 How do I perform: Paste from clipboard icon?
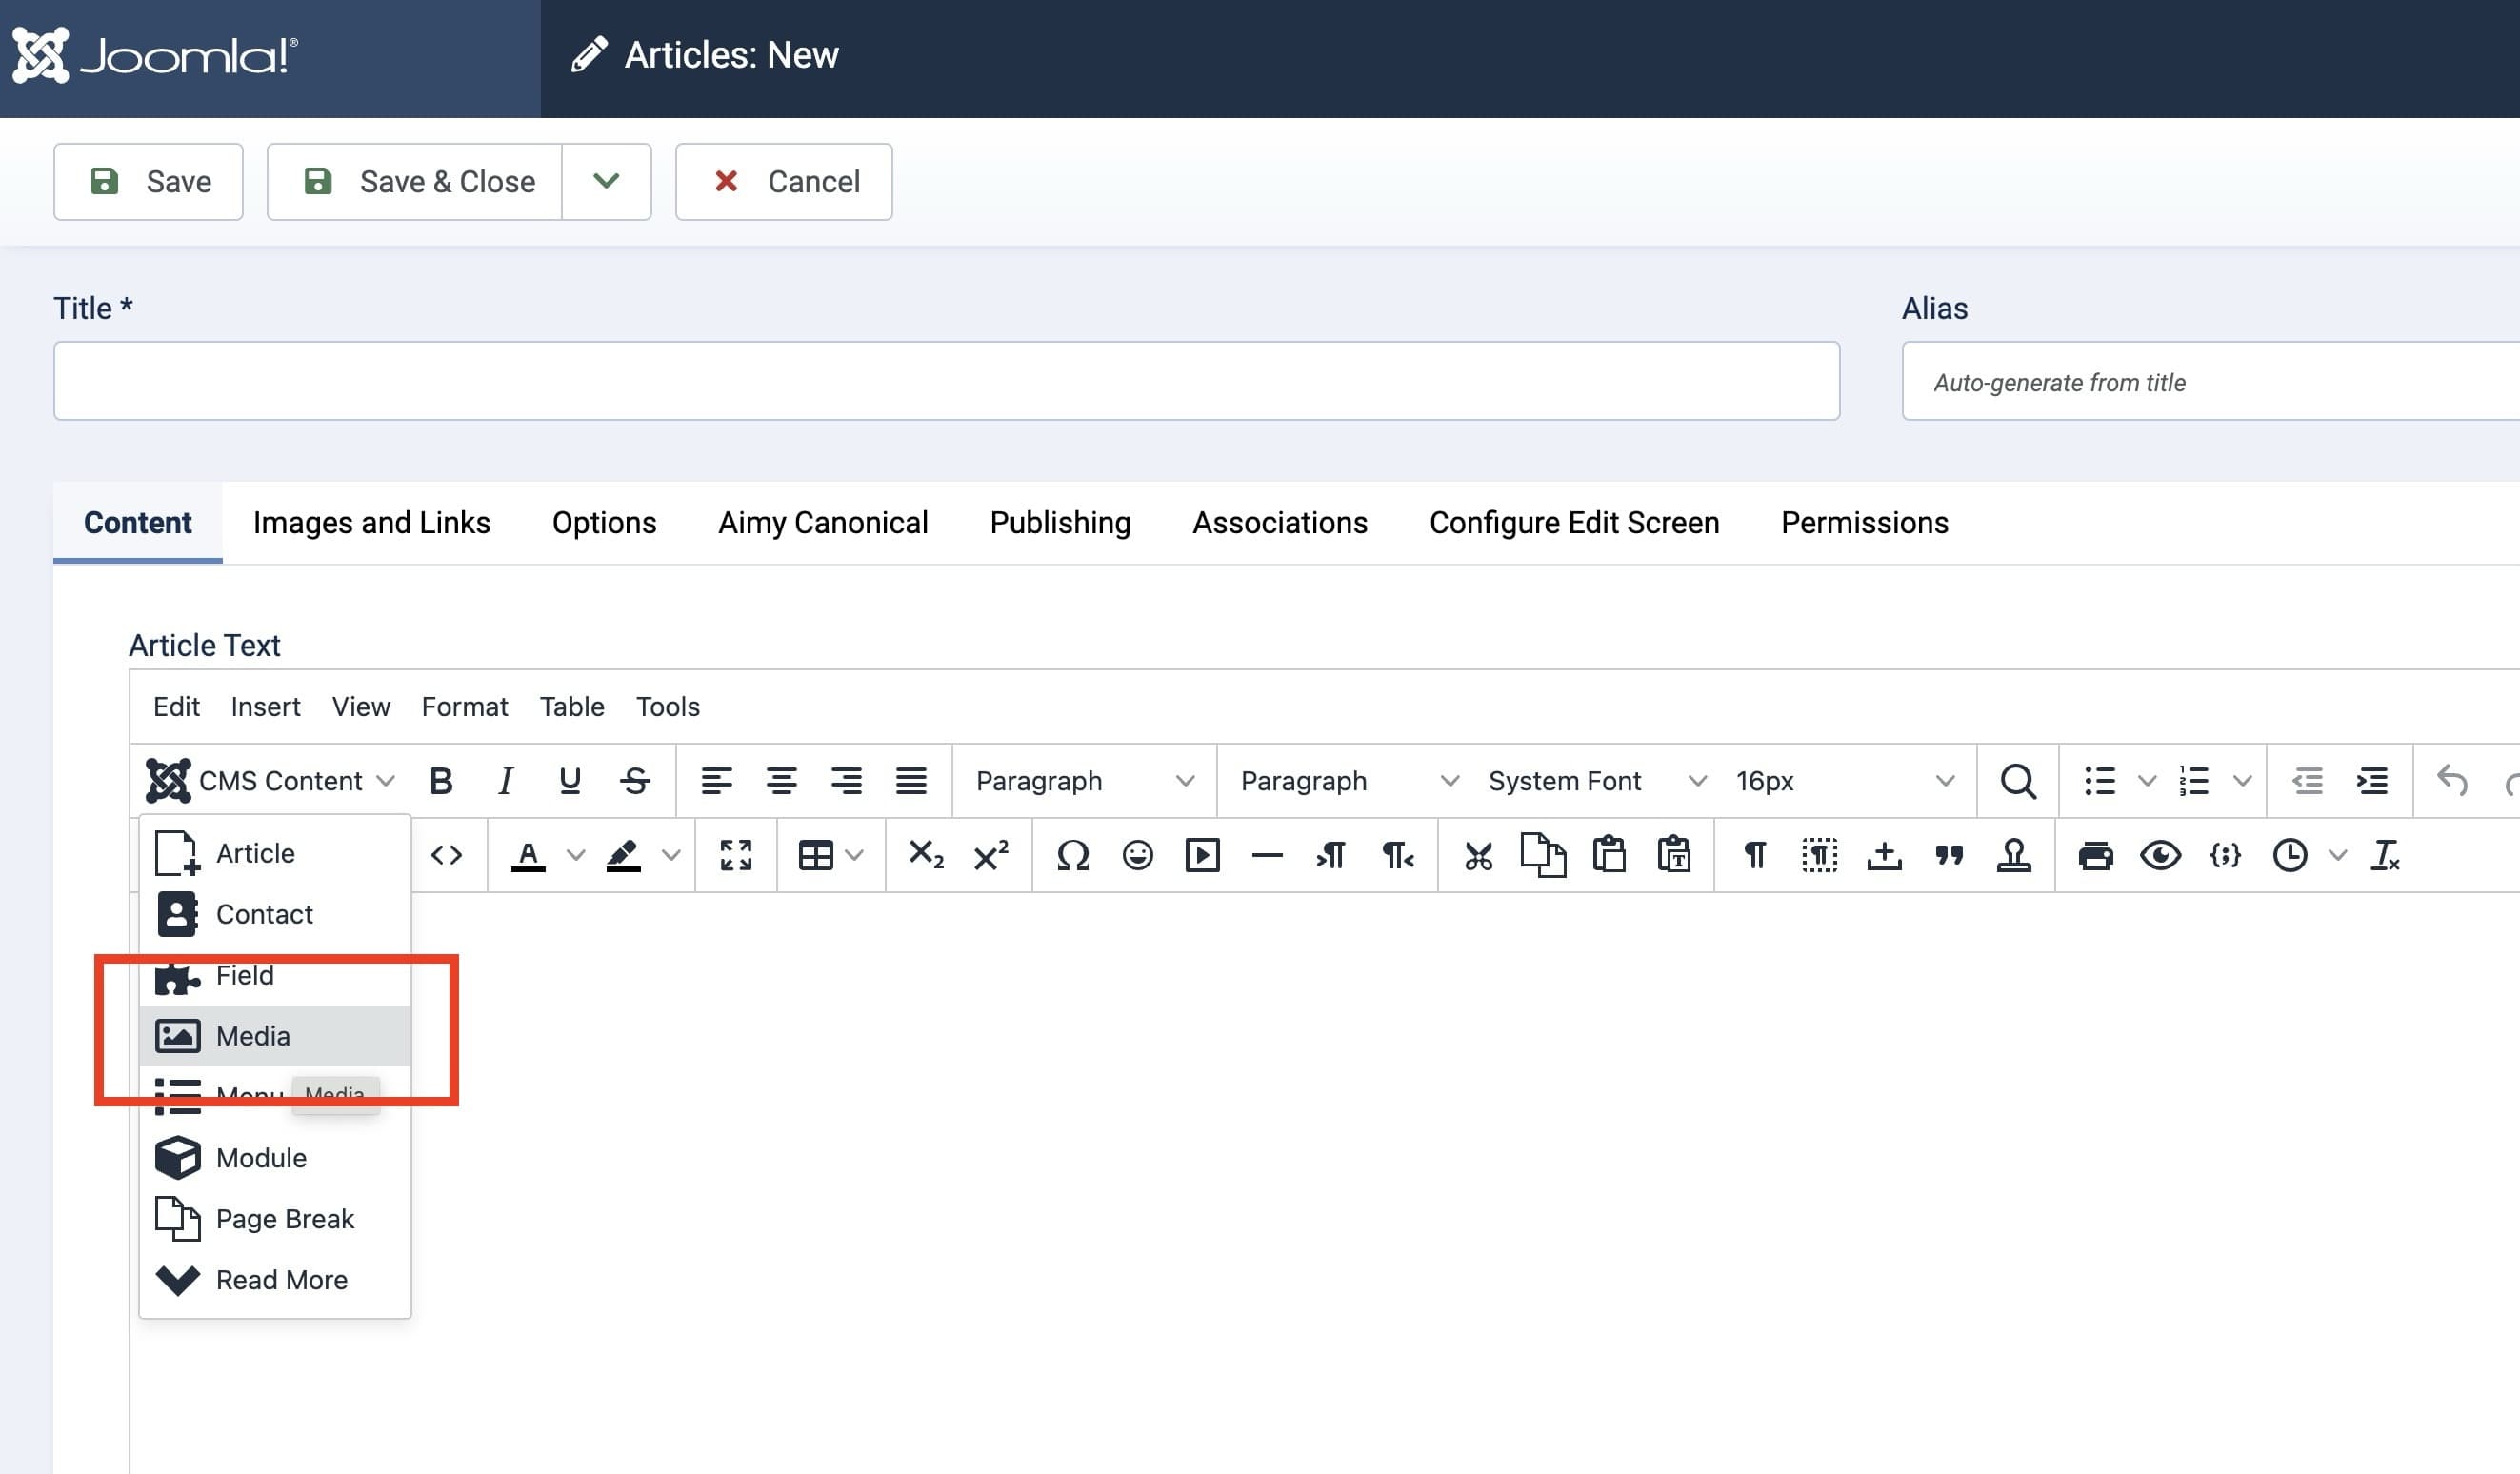pos(1609,855)
